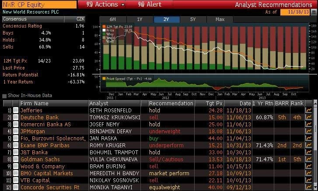Open the Fio, Burzovni Spolecnost document icon
Viewport: 318px width, 191px height.
[16, 139]
